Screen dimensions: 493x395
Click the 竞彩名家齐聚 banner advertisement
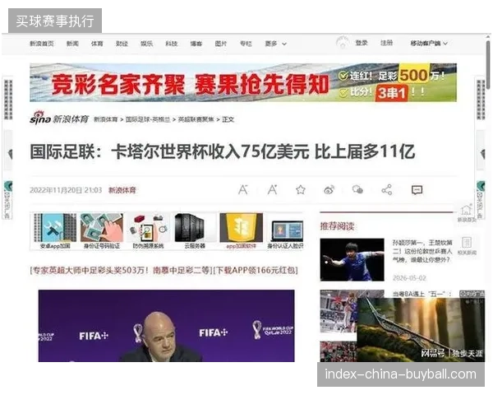click(243, 82)
